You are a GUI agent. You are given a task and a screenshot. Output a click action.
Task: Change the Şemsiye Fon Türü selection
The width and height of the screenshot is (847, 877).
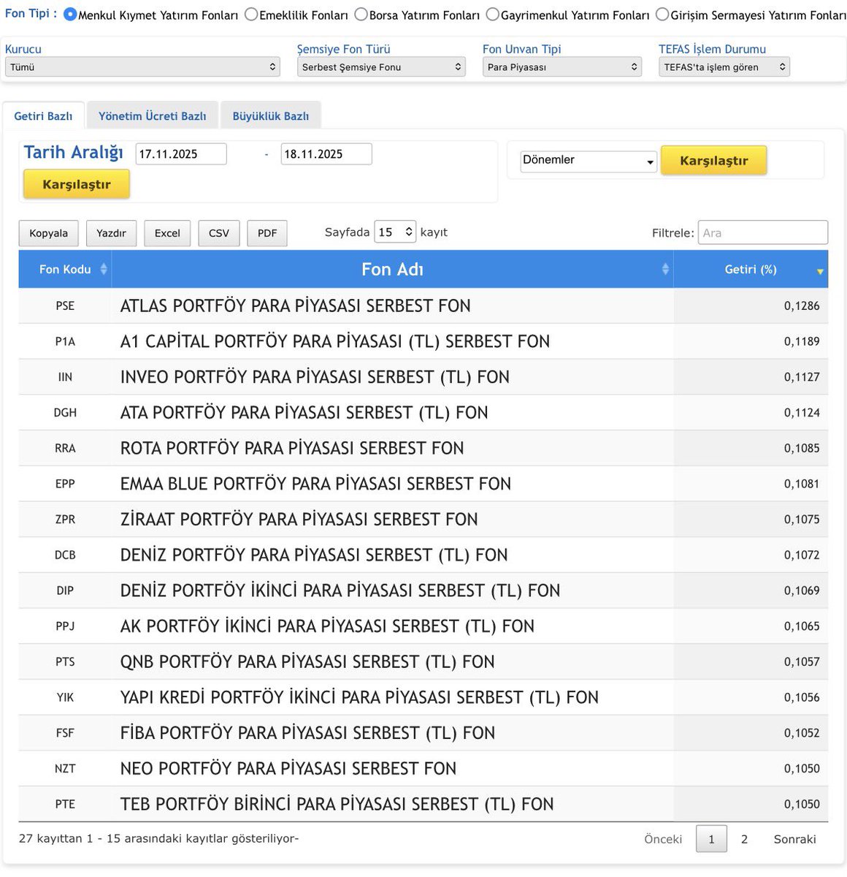coord(381,67)
